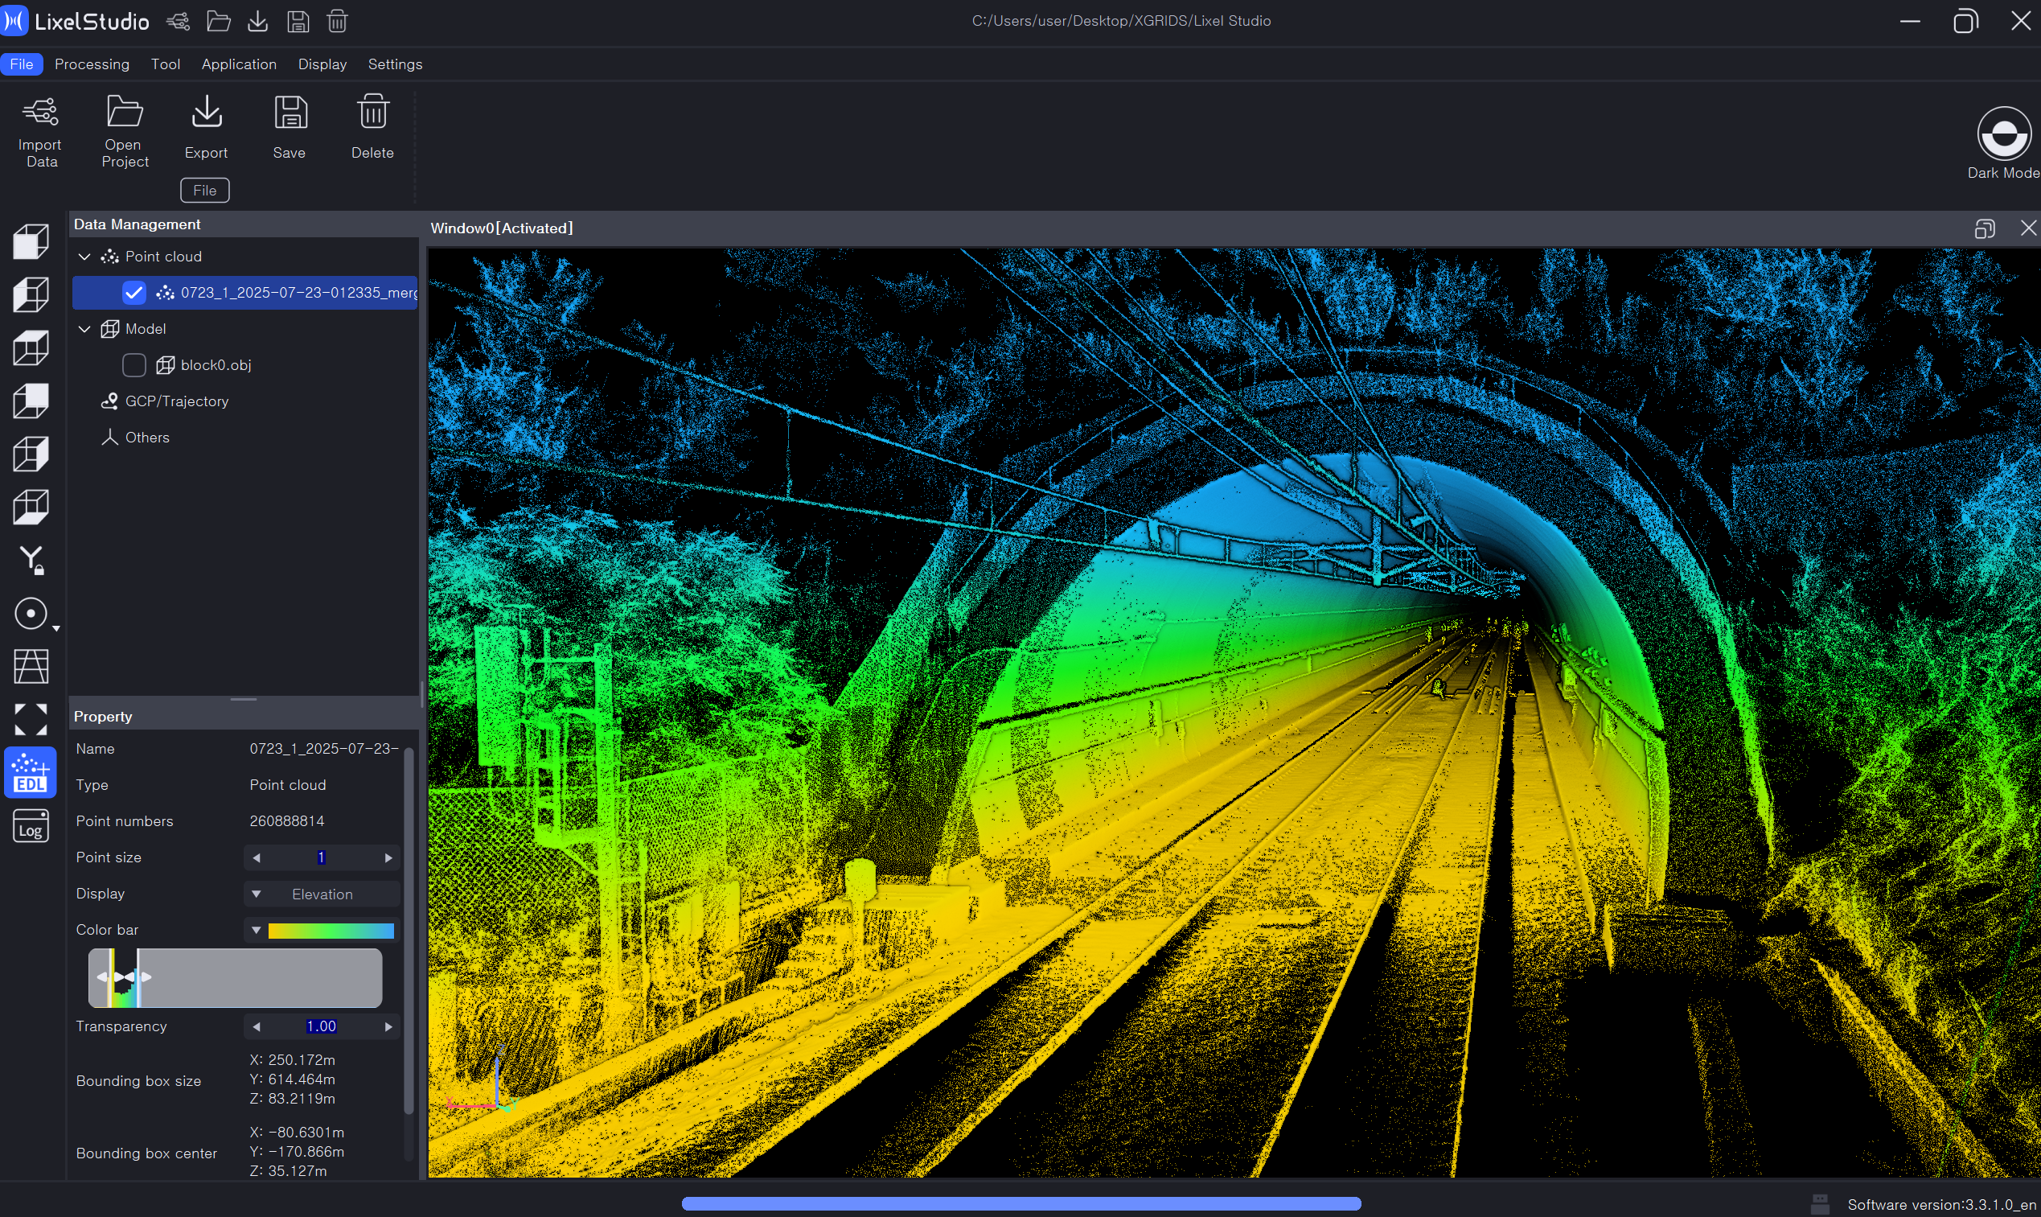Open the Display Elevation dropdown
Viewport: 2041px width, 1217px height.
coord(322,894)
